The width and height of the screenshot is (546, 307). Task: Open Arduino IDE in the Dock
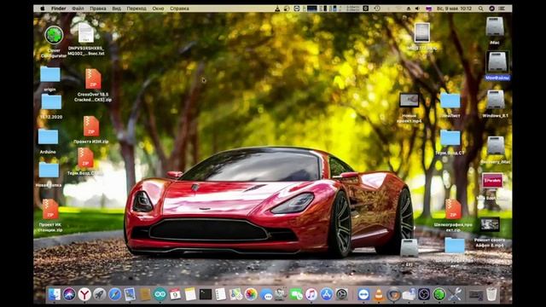point(160,295)
